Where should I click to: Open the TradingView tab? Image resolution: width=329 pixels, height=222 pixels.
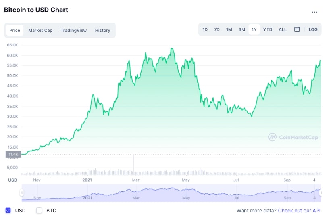click(74, 30)
